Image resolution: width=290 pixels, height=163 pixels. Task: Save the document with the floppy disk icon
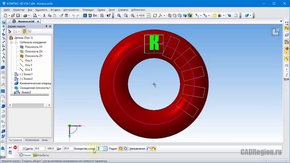coord(18,15)
